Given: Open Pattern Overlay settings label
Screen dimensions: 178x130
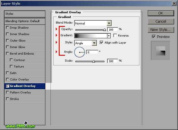Looking at the screenshot, I should point(20,93).
